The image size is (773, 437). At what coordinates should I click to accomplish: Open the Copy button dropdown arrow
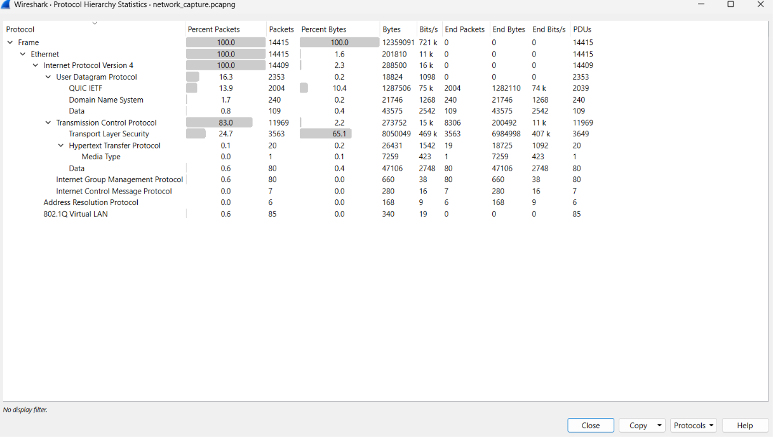pos(660,426)
